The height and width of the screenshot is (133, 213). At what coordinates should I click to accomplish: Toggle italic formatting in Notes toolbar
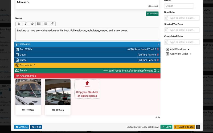pos(26,24)
